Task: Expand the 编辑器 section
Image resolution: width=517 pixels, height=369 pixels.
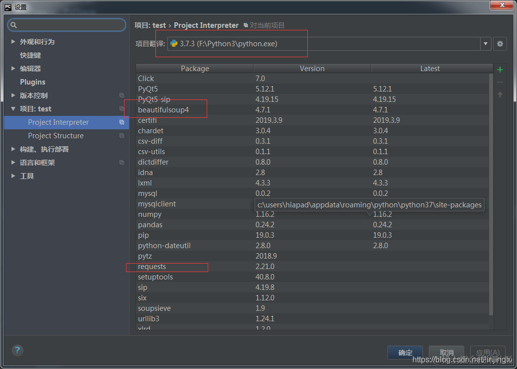Action: pos(13,69)
